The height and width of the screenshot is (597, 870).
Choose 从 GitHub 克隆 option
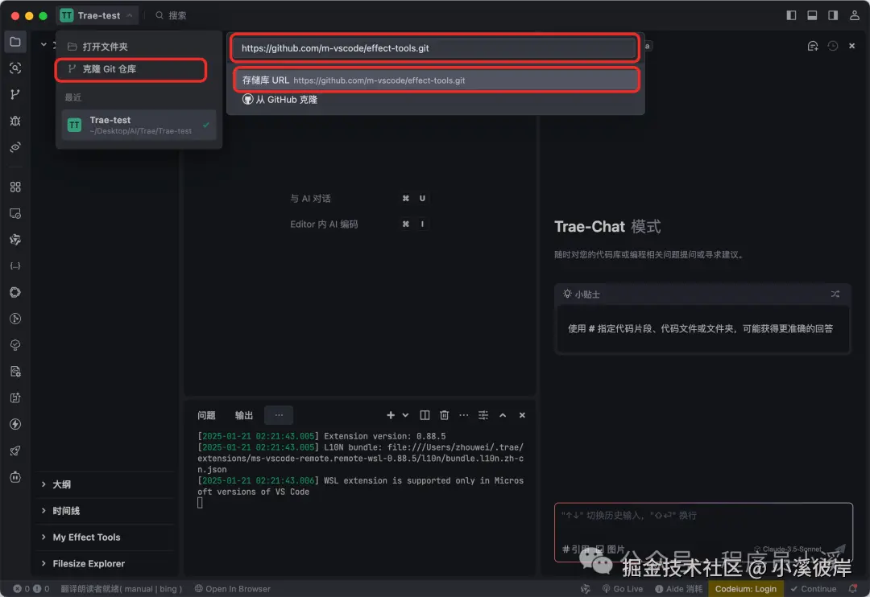(x=280, y=100)
